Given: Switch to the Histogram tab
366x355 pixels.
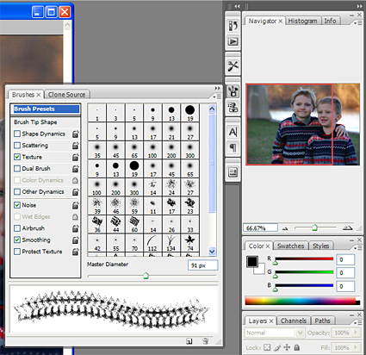Looking at the screenshot, I should click(303, 21).
